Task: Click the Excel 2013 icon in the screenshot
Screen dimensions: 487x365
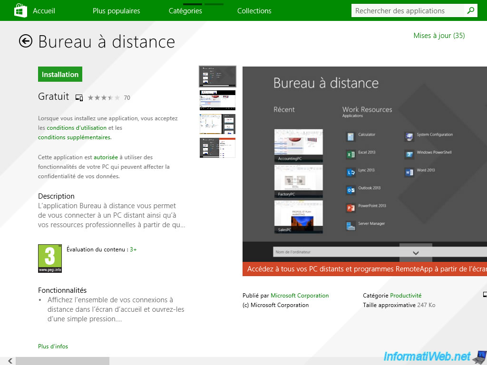Action: click(351, 154)
